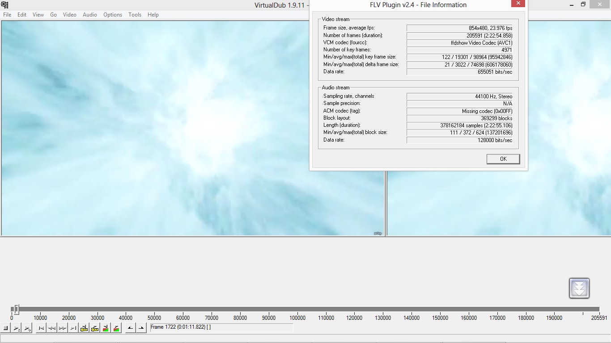Click the Stop playback button
This screenshot has width=611, height=343.
[x=6, y=328]
